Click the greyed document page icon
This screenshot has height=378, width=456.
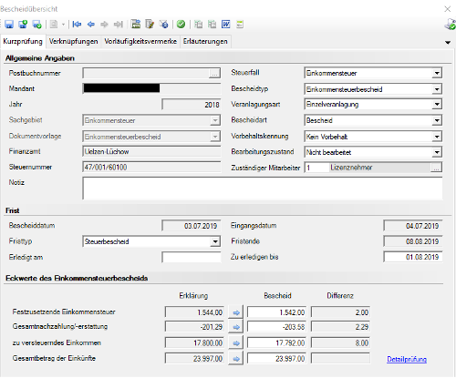(x=54, y=25)
